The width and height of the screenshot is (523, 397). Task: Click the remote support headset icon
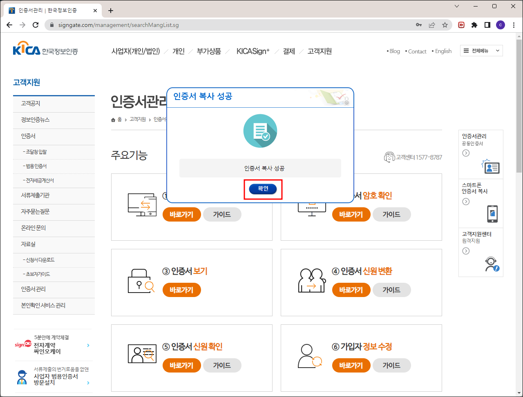pos(492,263)
